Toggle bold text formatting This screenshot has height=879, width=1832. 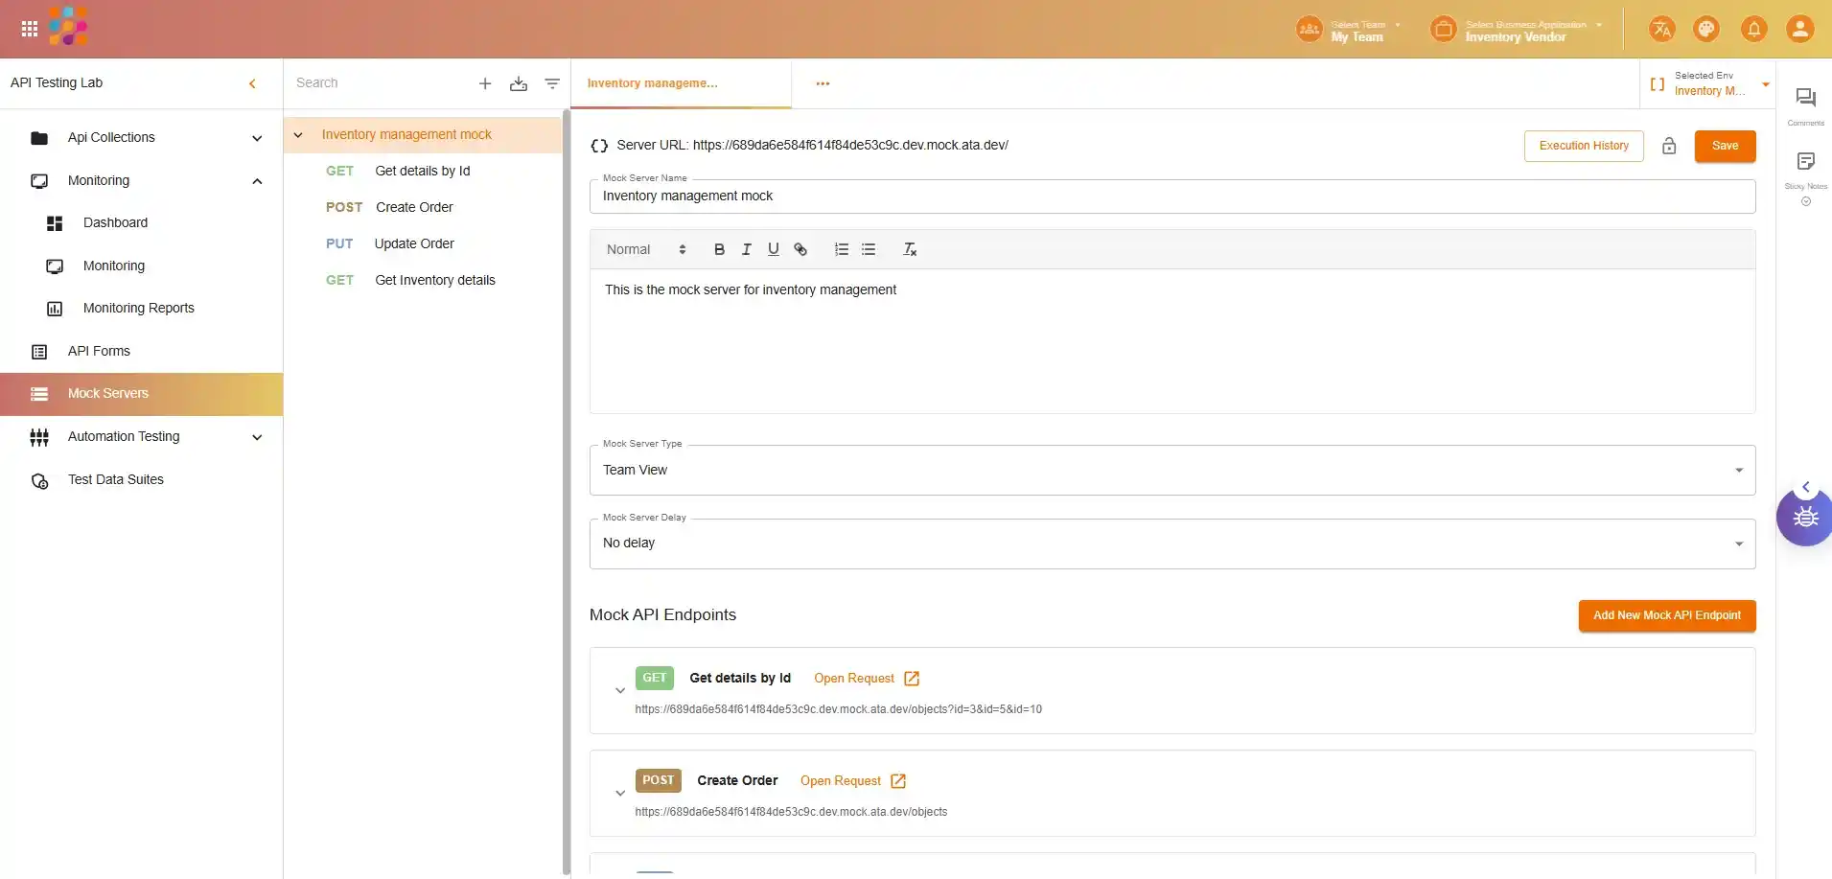click(x=719, y=249)
